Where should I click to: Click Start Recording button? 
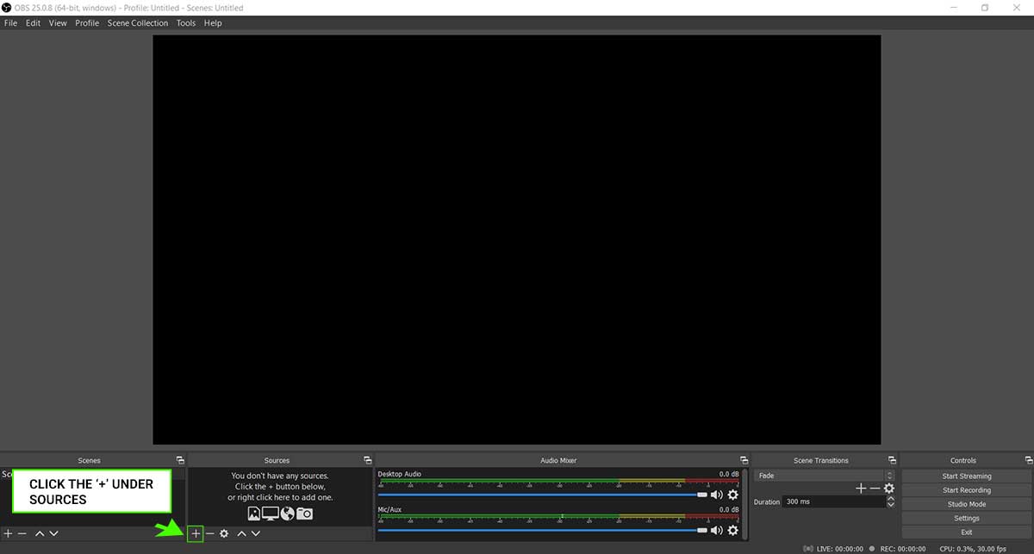click(x=967, y=490)
